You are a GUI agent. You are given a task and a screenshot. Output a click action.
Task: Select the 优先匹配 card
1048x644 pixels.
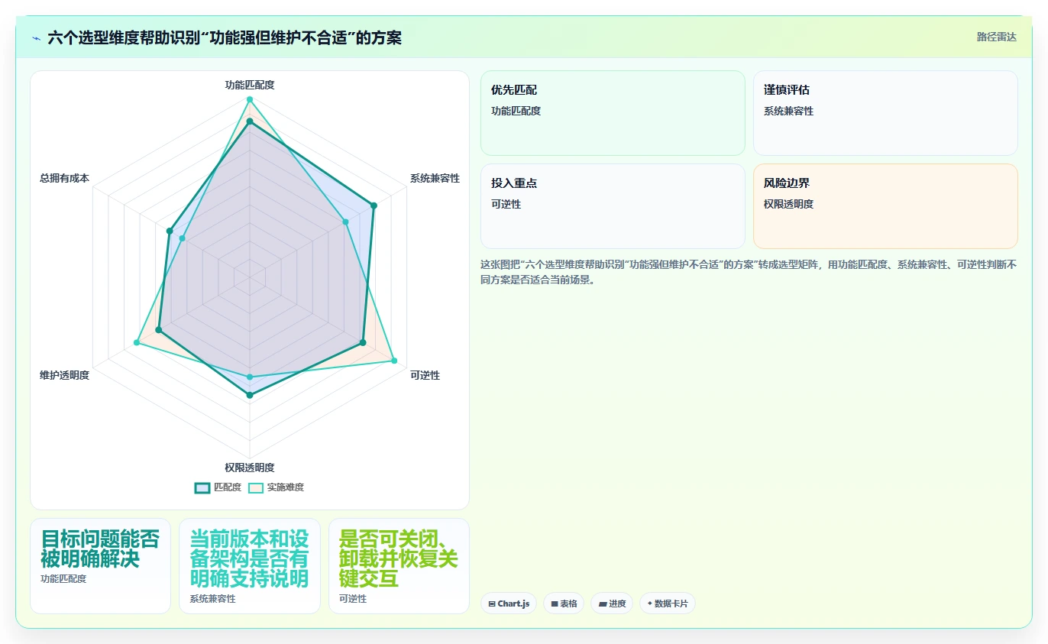pyautogui.click(x=613, y=113)
